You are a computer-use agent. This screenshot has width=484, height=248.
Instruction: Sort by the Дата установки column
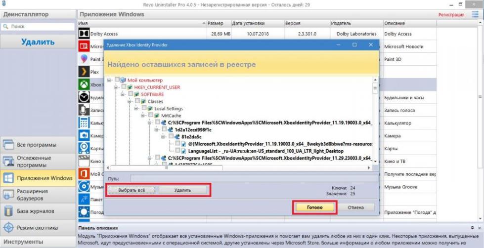pos(258,23)
